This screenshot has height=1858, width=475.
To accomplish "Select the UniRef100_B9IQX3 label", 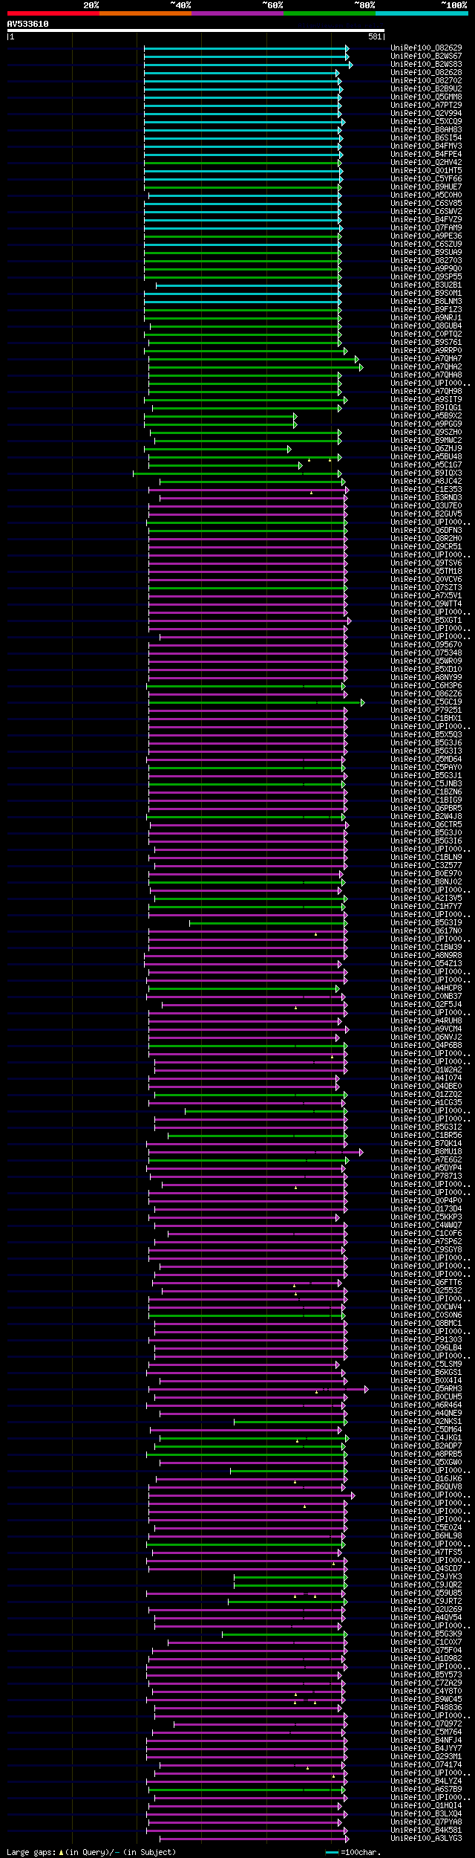I will click(x=426, y=473).
